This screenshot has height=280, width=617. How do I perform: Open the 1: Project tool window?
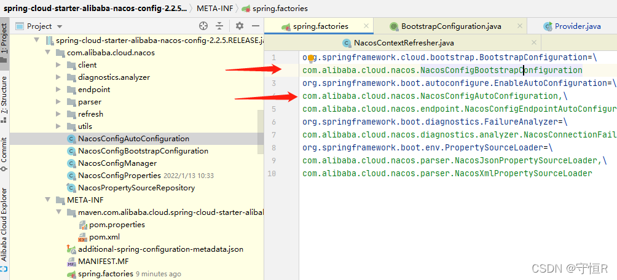click(4, 42)
